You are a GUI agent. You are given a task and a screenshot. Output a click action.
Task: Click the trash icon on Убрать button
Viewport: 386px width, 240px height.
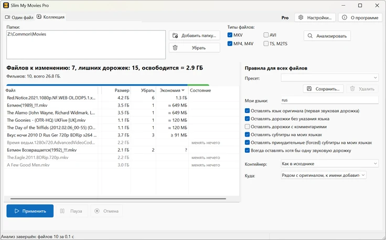coord(175,48)
